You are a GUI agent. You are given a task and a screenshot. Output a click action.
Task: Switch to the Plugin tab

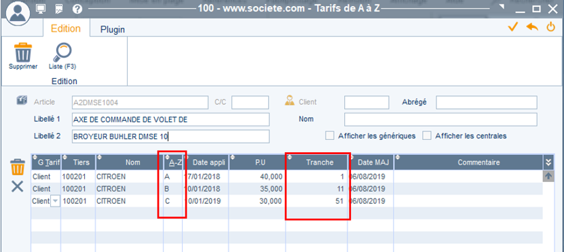tap(113, 29)
